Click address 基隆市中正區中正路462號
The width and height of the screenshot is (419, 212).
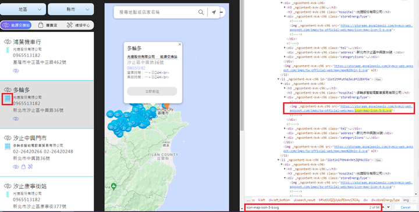[x=40, y=62]
